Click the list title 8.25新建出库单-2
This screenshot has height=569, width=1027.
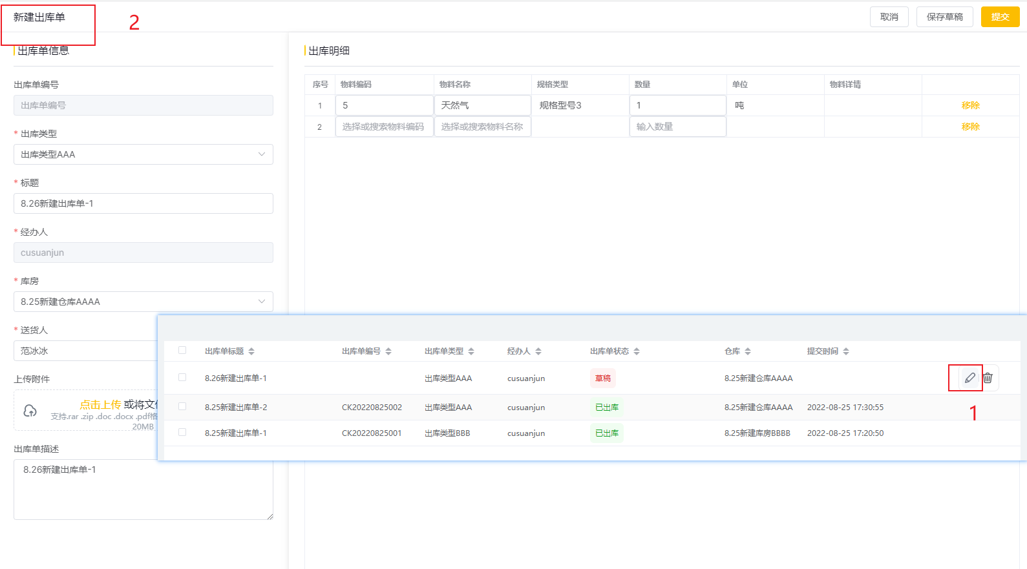pos(236,408)
